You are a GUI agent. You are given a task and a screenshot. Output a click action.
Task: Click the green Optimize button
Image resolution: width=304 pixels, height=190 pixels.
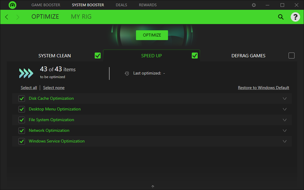(152, 35)
